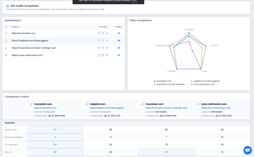Viewport: 254px width, 157px height.
Task: Click the number 4 rank badge
Action: point(6,55)
